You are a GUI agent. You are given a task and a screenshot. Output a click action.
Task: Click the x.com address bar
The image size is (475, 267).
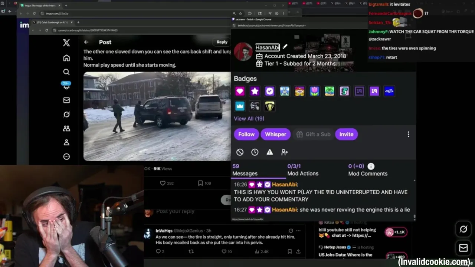coord(141,30)
